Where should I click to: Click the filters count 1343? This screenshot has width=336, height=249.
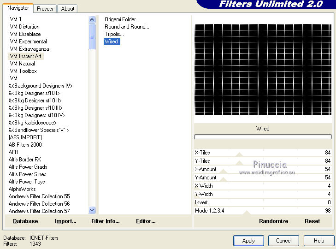click(35, 244)
